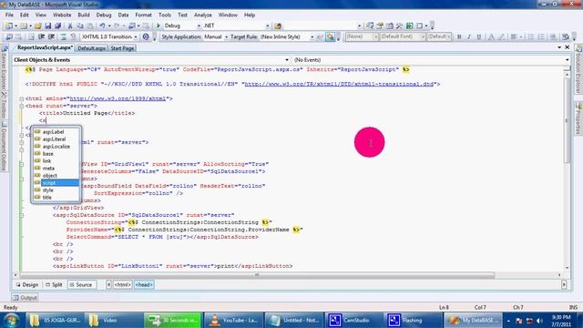Open the Website menu

(x=62, y=15)
